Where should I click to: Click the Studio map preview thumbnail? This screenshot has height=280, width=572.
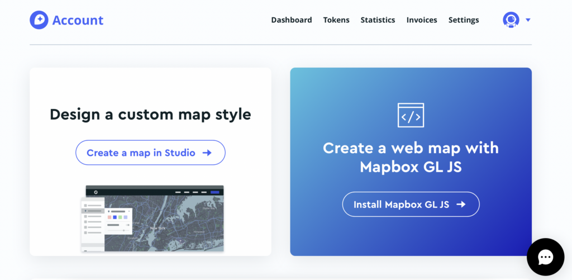152,219
